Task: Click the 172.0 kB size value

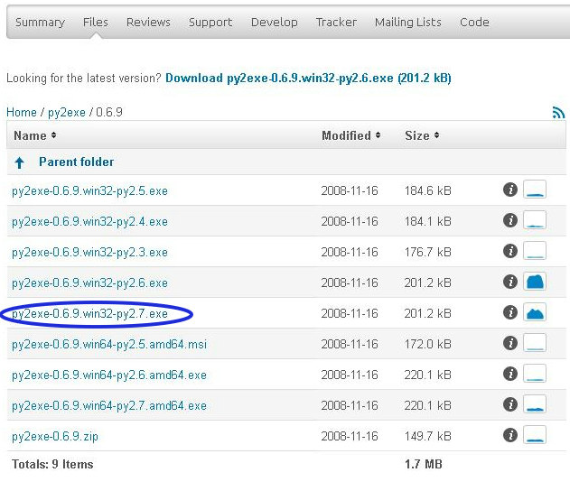Action: coord(428,344)
